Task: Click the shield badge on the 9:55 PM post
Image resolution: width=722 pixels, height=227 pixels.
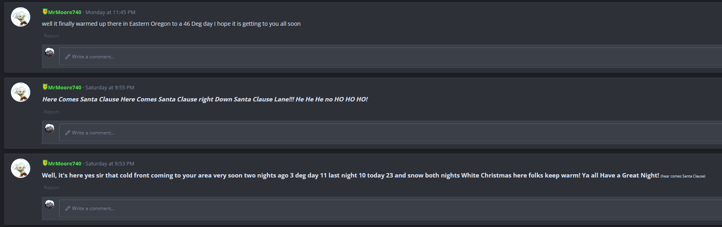Action: 45,87
